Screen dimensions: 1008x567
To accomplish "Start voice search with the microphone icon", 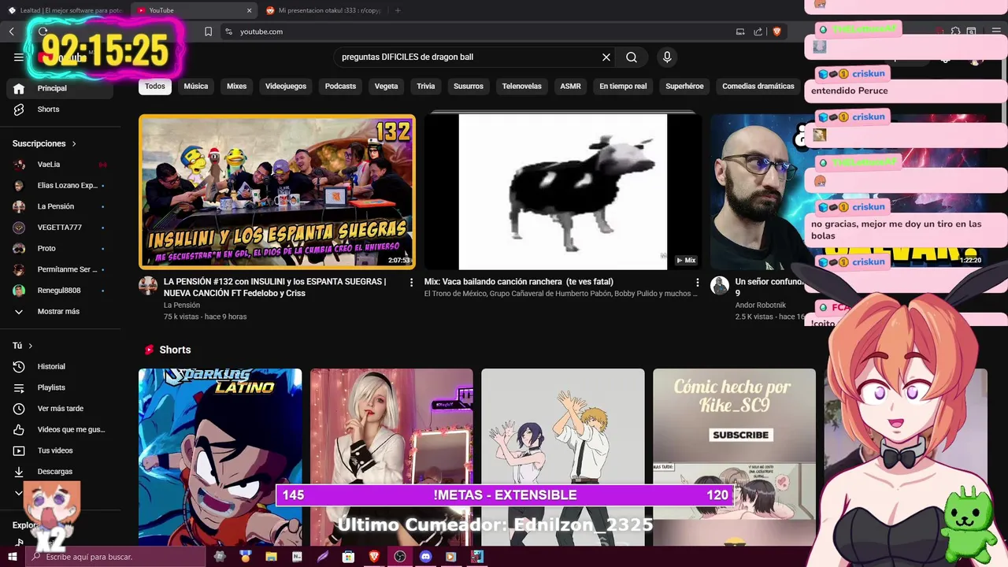I will (667, 57).
